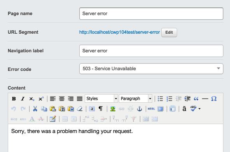The image size is (230, 152).
Task: Insert a bulleted list
Action: click(x=160, y=99)
